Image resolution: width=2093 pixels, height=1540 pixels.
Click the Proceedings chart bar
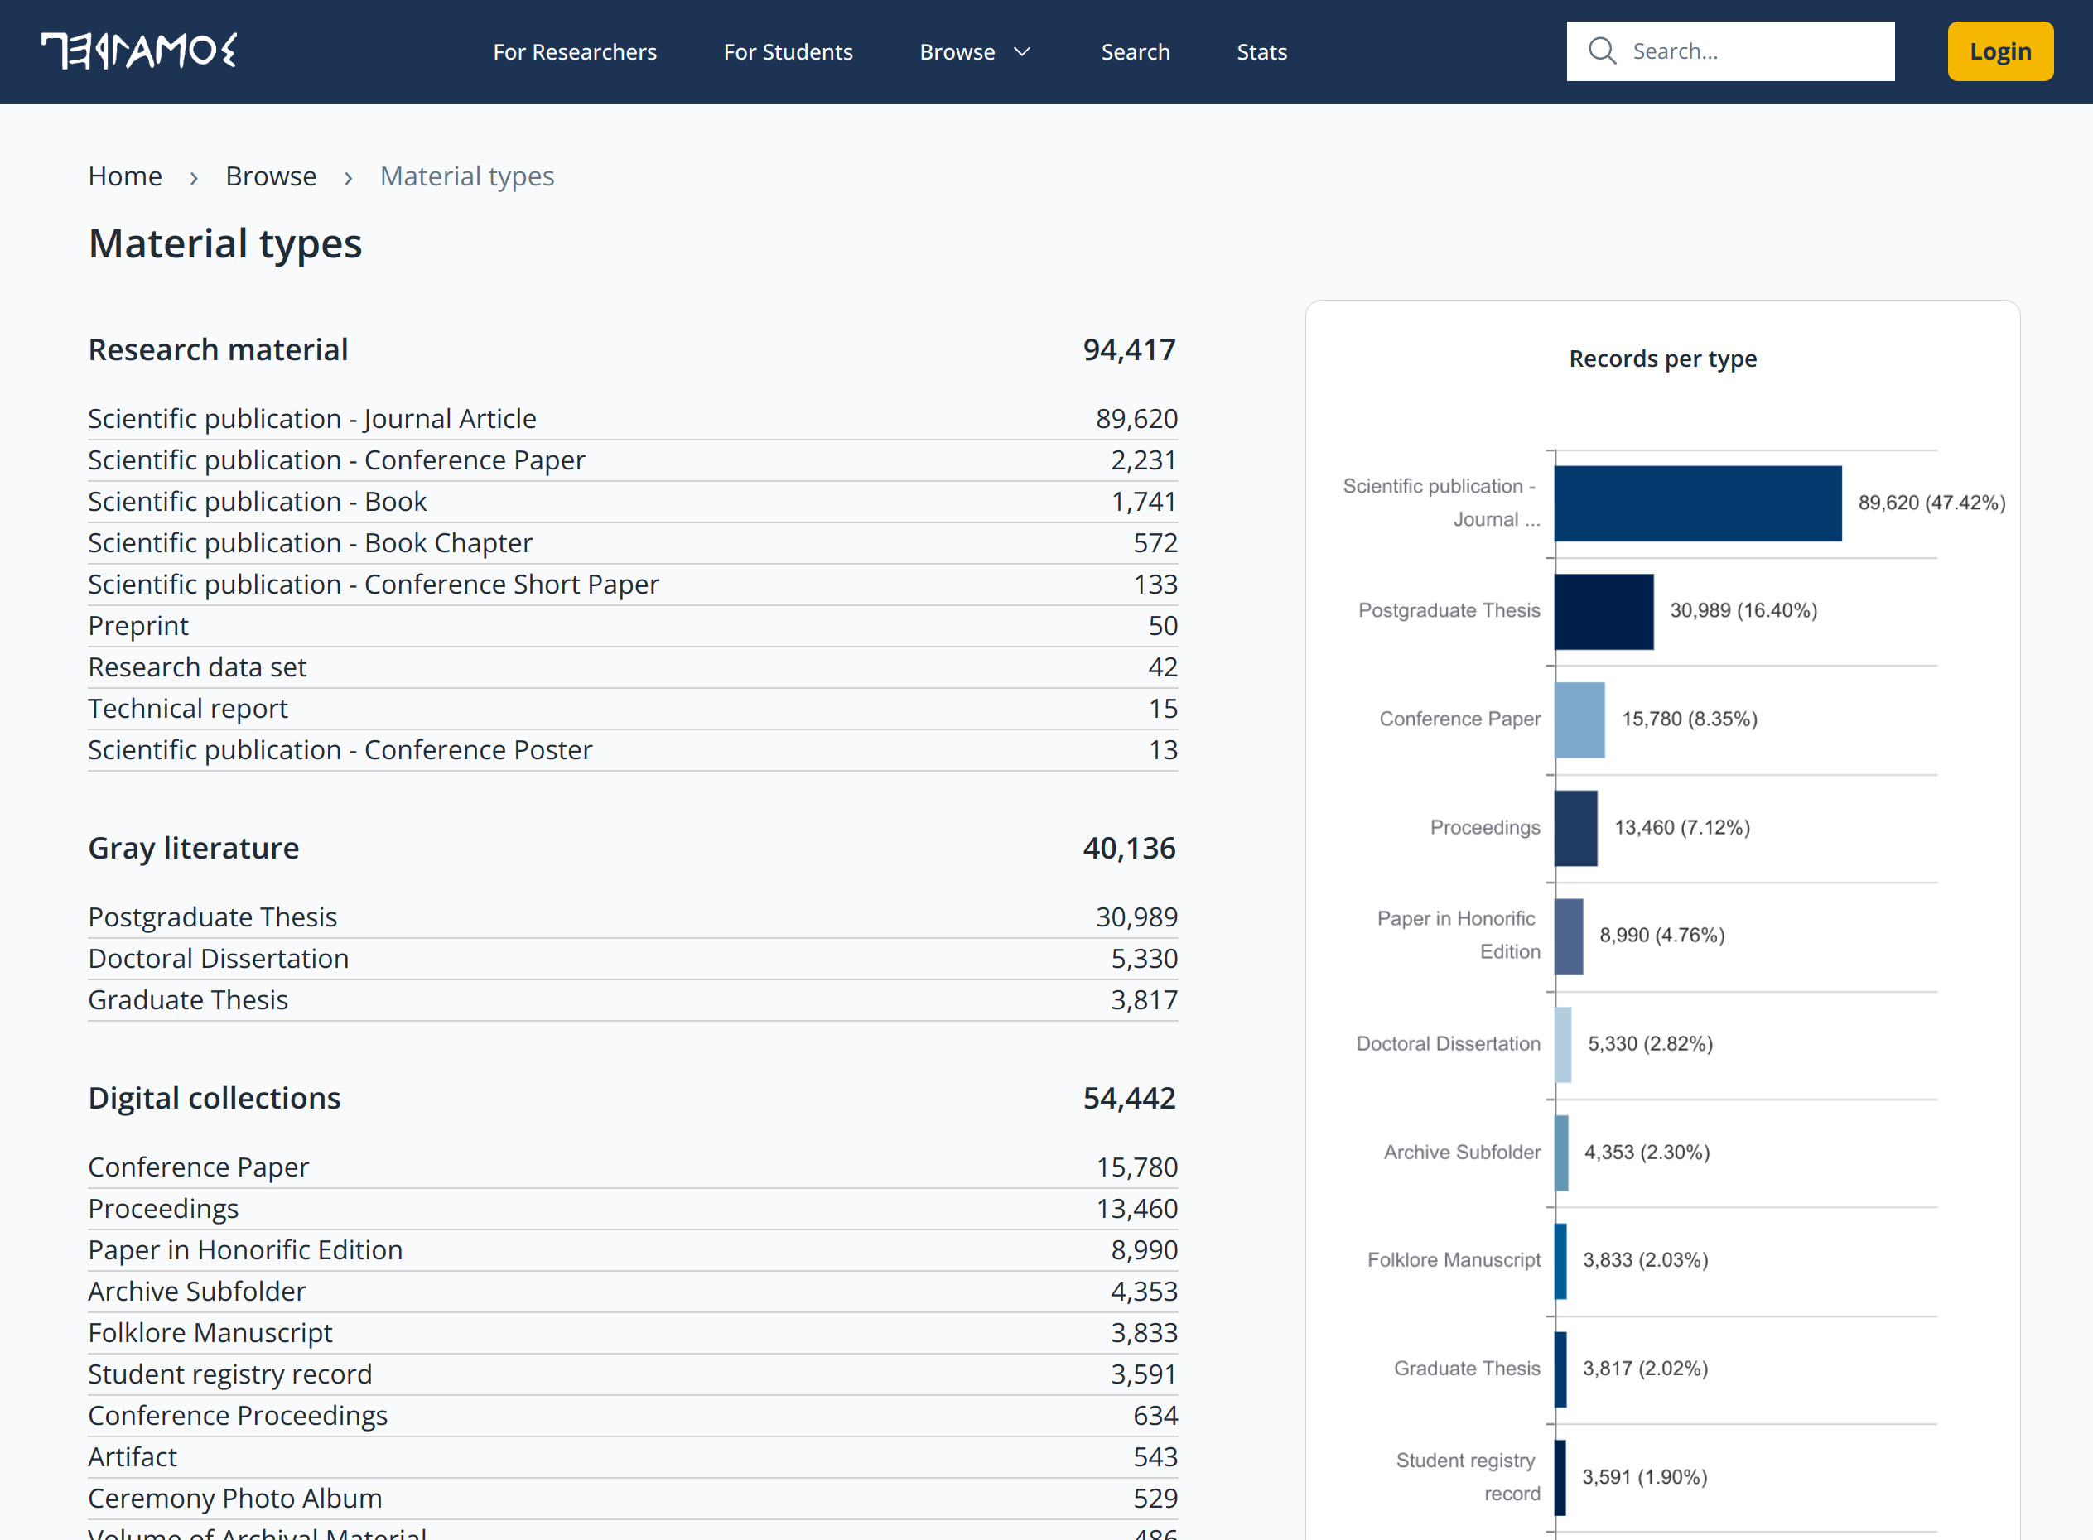coord(1575,828)
